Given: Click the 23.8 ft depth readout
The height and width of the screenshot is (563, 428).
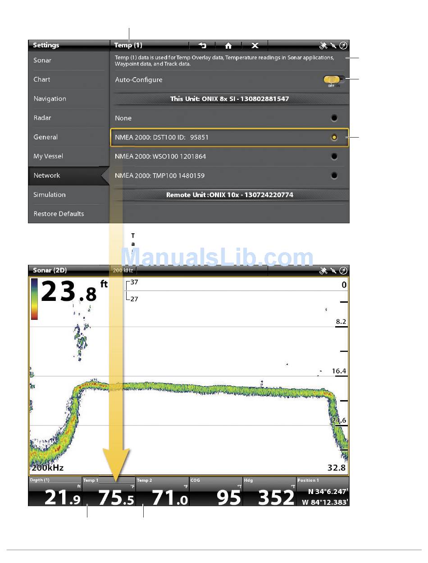Looking at the screenshot, I should coord(73,291).
